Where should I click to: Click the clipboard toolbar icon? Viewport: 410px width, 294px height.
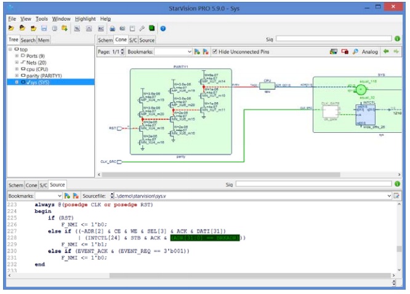pos(132,28)
